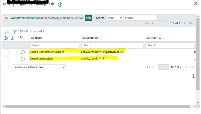Click the horizontal scrollbar left arrow
Image resolution: width=201 pixels, height=114 pixels.
tap(4, 106)
